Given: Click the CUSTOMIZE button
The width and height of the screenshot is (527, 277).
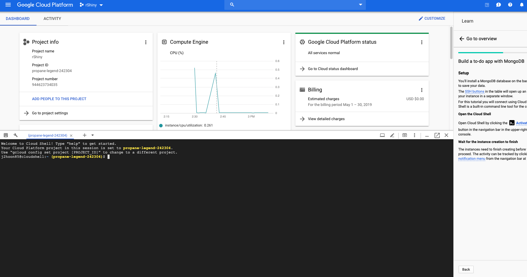Looking at the screenshot, I should click(x=432, y=18).
